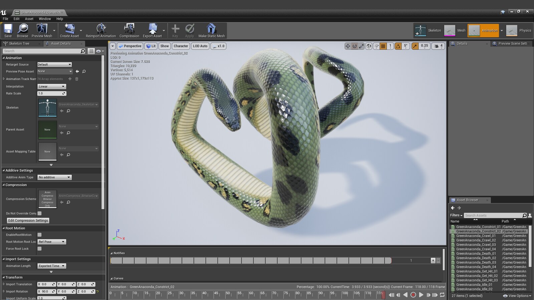Open the Asset menu in menu bar
Screen dimensions: 534x300
[x=29, y=19]
